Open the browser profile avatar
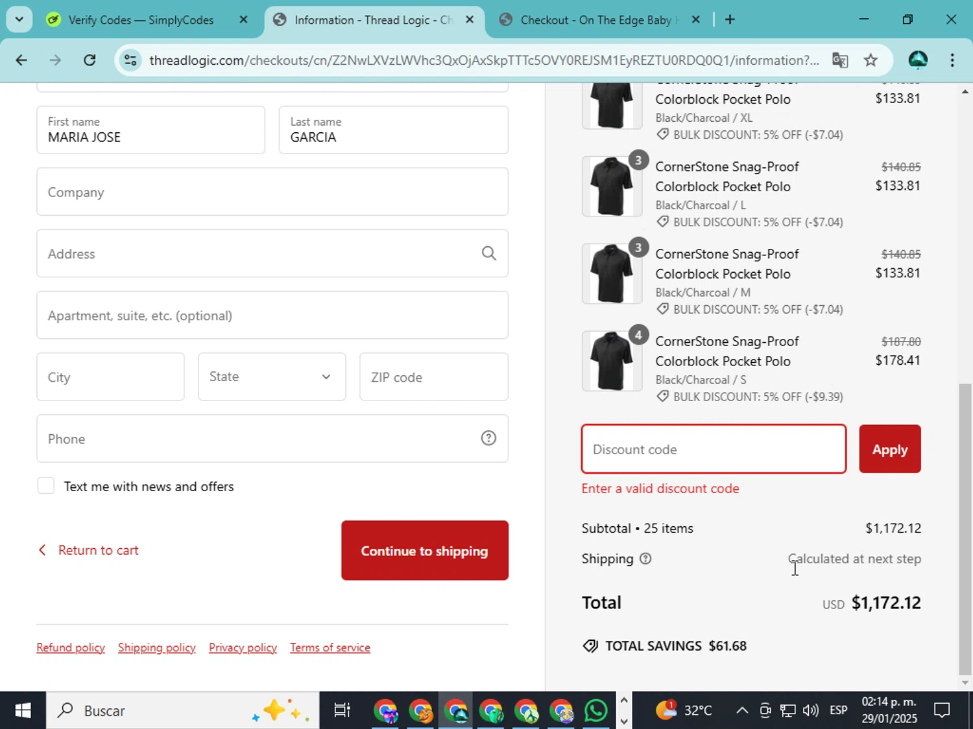973x729 pixels. [918, 60]
